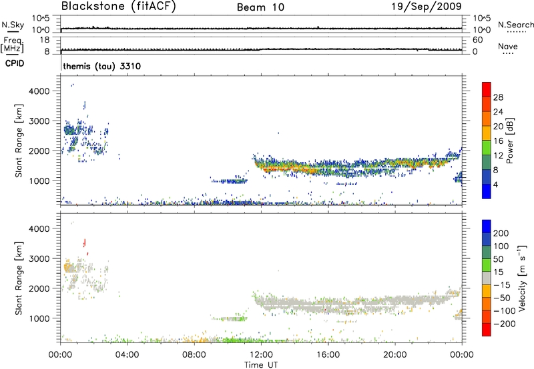
Task: Click the 'Slant Range [km]' label of power panel
Action: click(19, 141)
